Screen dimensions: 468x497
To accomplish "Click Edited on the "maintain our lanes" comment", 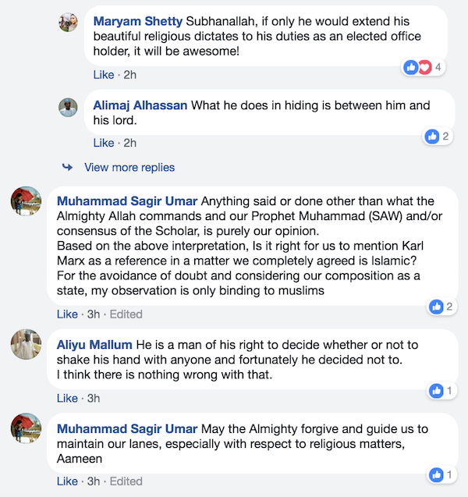I will tap(126, 481).
